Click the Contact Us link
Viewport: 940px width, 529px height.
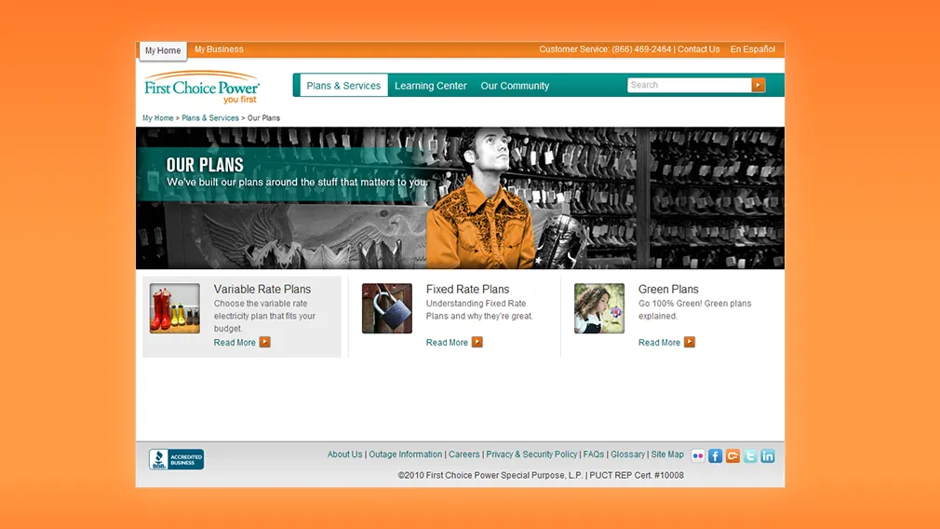pos(698,49)
